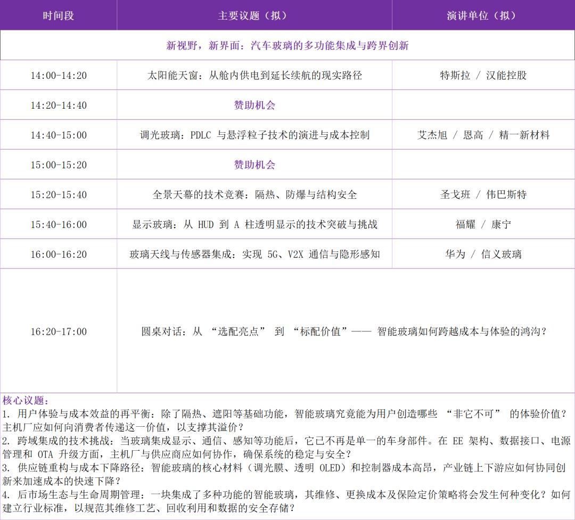Select item 2 跨域集成的技术挑战
Screen dimensions: 575x520
[x=286, y=448]
